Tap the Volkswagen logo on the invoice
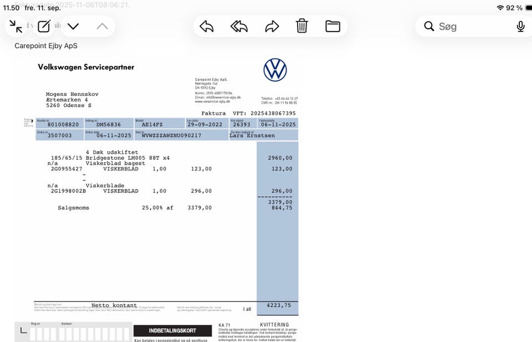The width and height of the screenshot is (532, 342). (275, 70)
